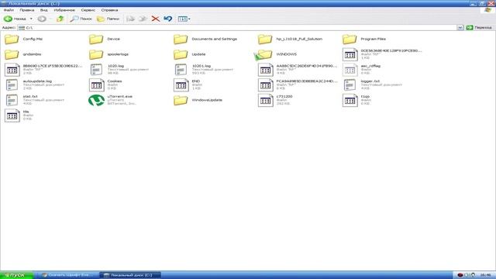
Task: Expand the address bar dropdown arrow
Action: click(460, 28)
